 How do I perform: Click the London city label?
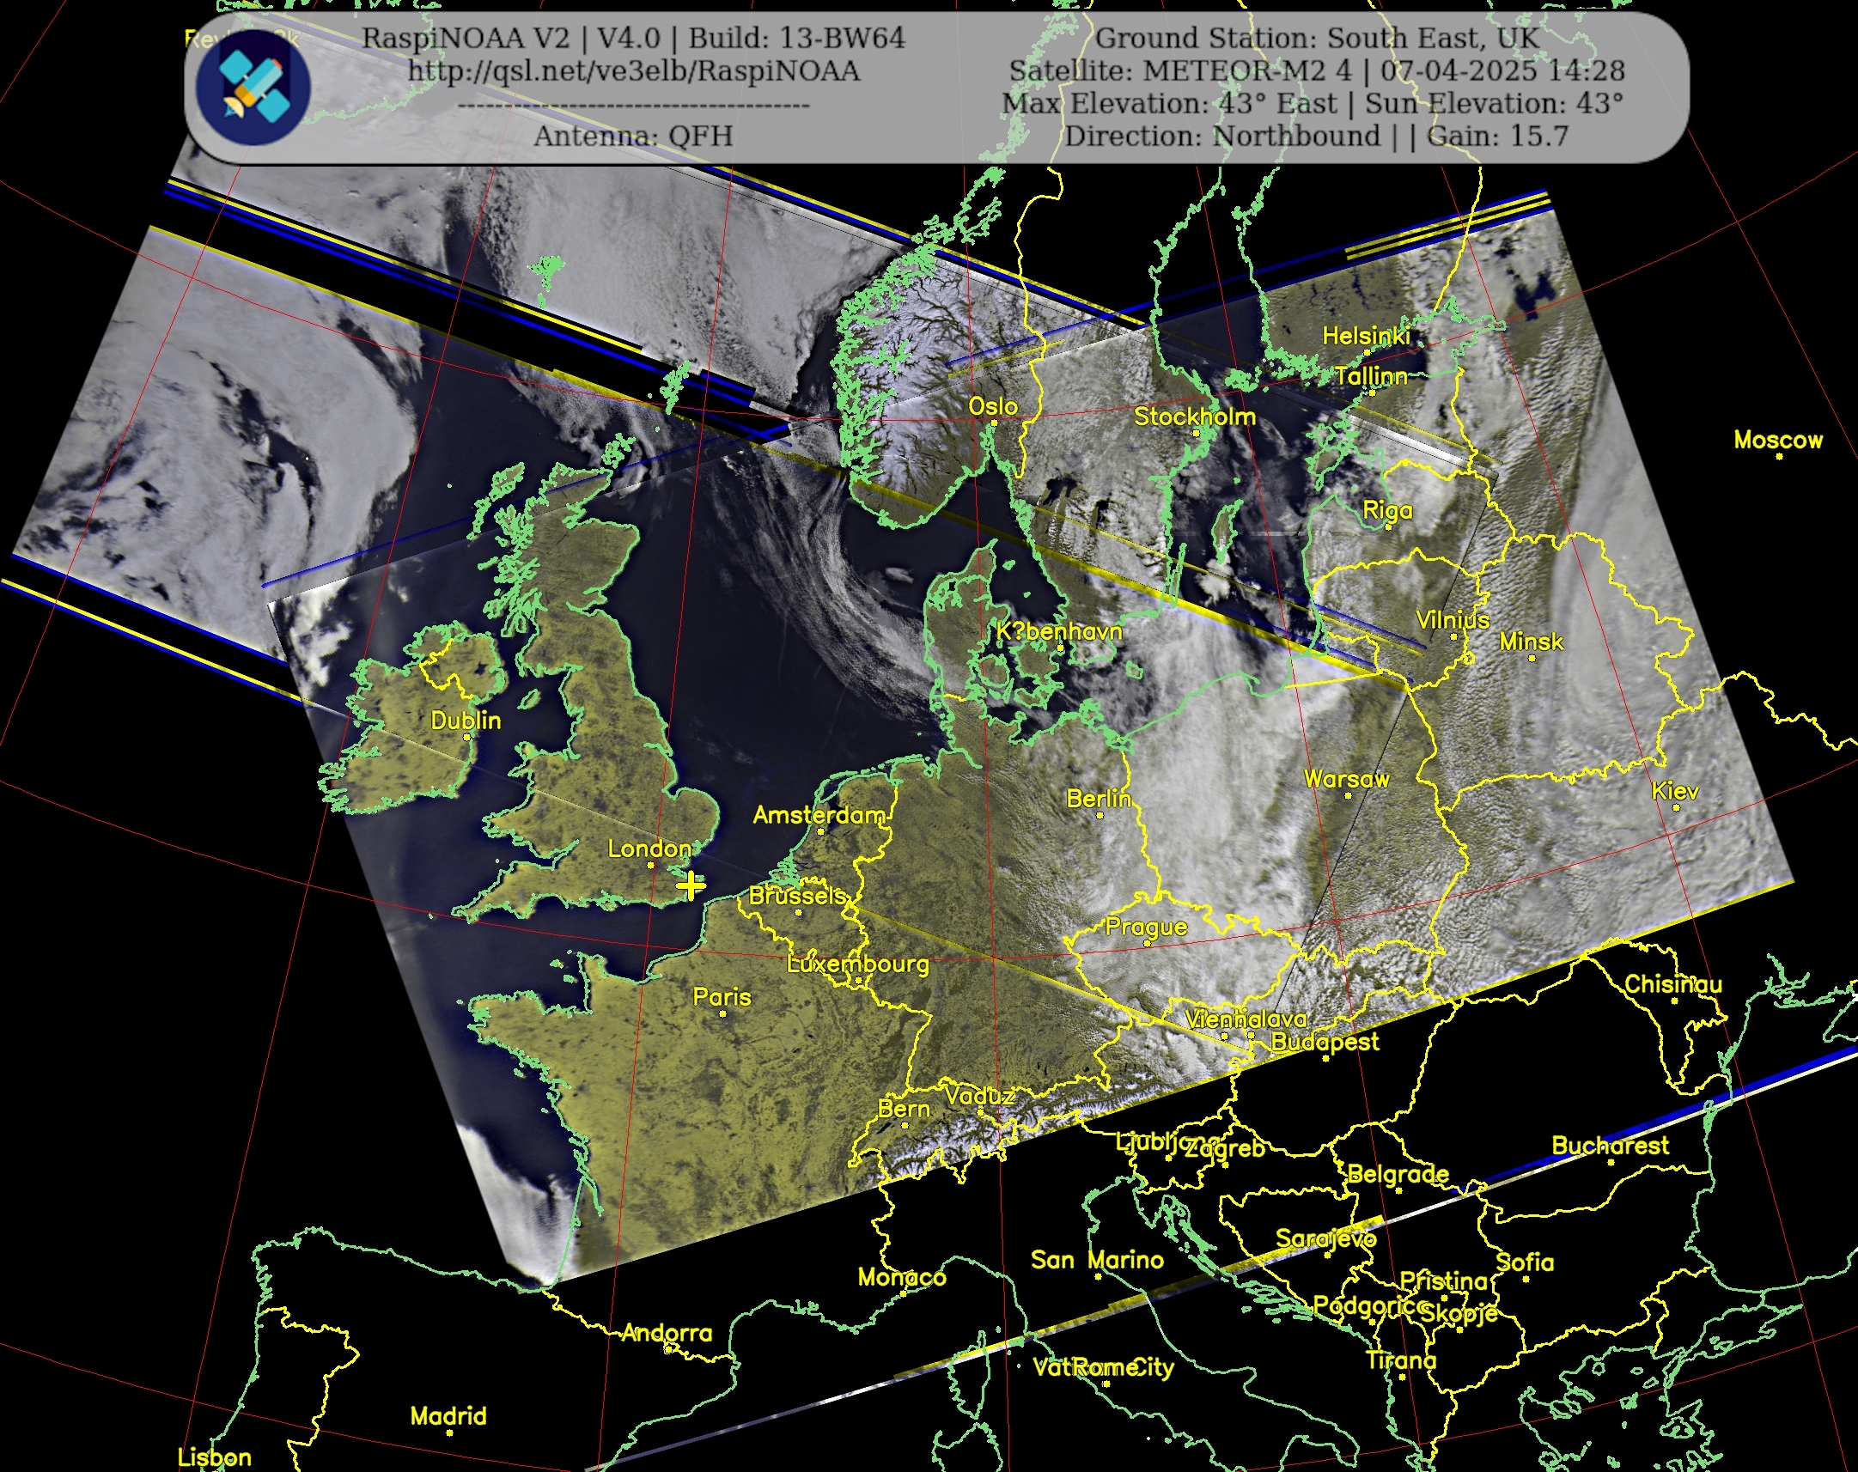coord(649,849)
